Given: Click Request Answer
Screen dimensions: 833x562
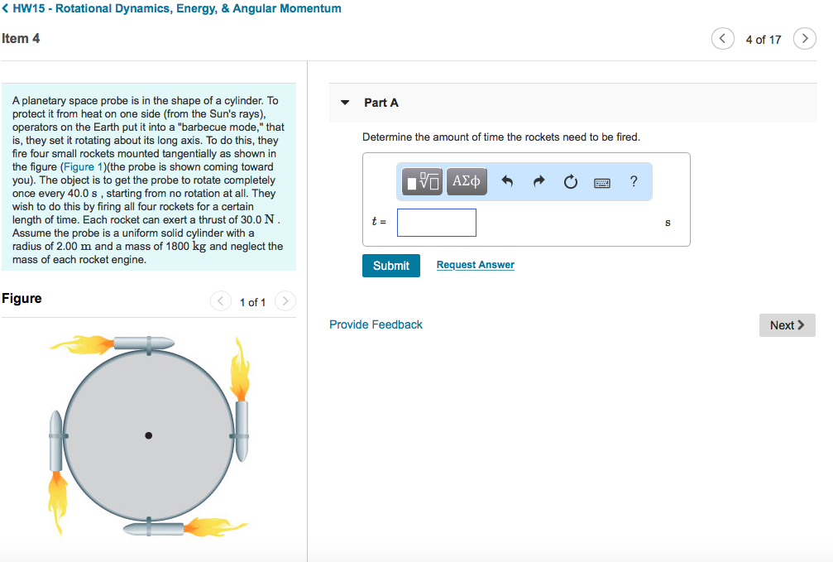Looking at the screenshot, I should point(475,264).
